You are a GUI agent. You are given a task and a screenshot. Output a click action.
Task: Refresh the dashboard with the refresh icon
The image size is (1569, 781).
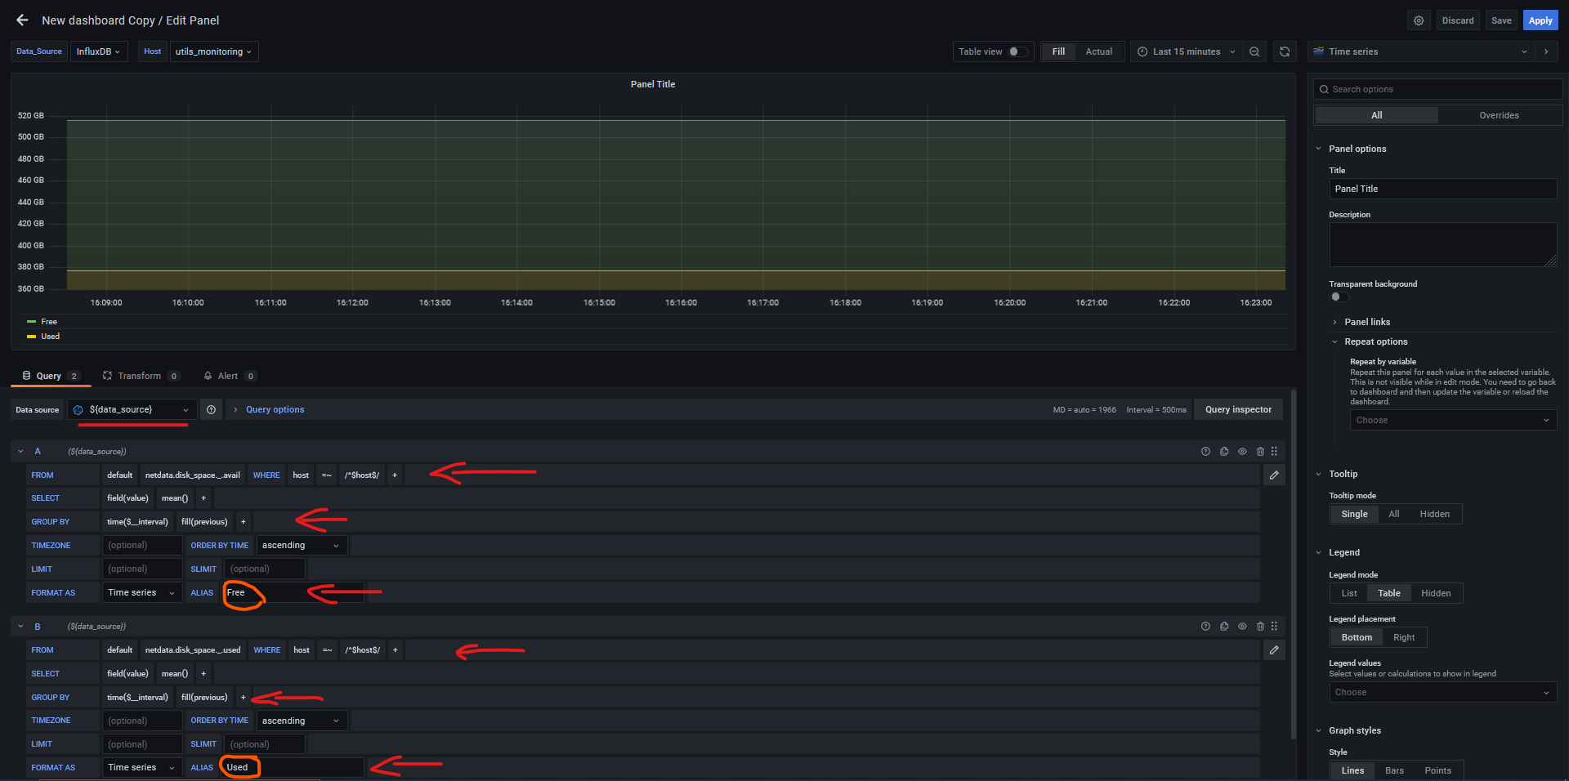point(1285,51)
